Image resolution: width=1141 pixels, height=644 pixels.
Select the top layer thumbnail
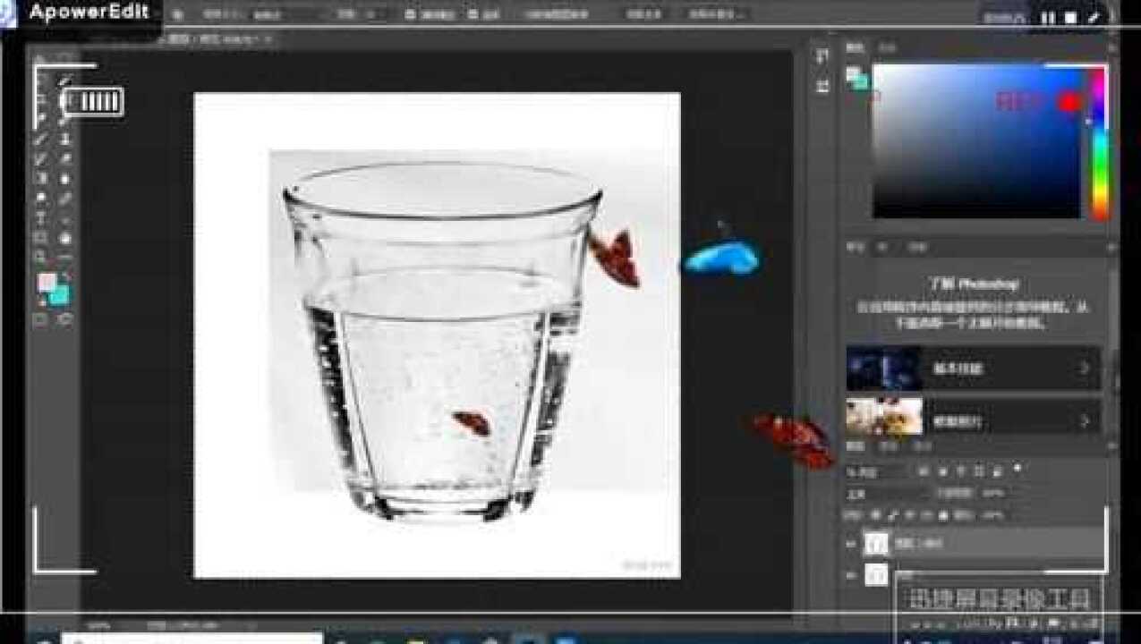pyautogui.click(x=877, y=543)
